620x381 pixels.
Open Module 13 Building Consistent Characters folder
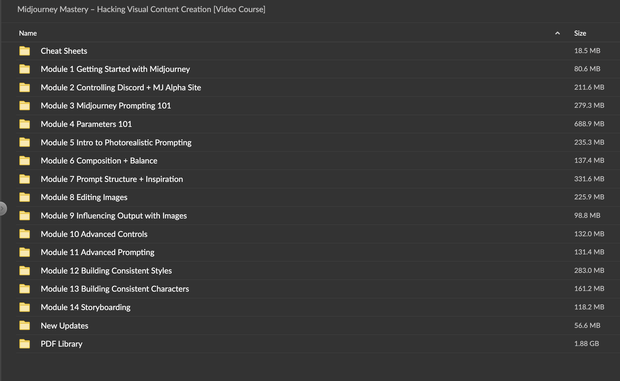(x=115, y=288)
